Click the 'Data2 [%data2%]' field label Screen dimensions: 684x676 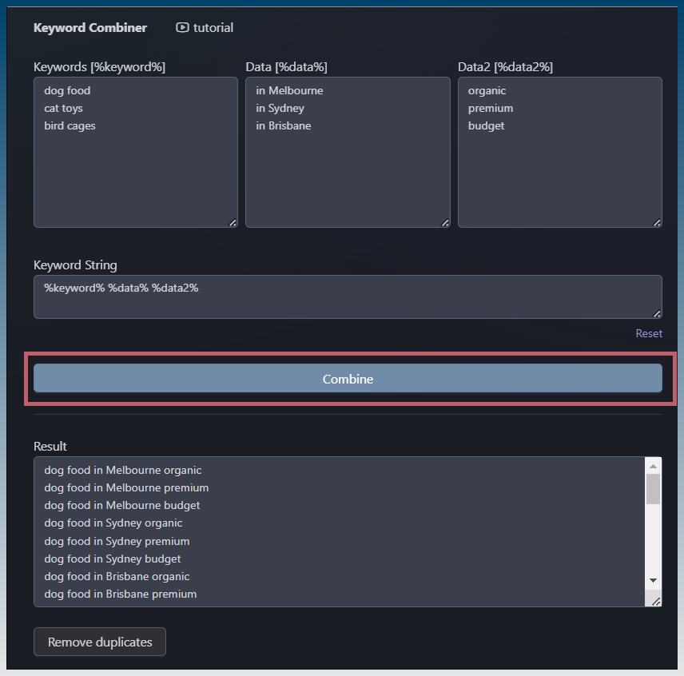point(505,67)
